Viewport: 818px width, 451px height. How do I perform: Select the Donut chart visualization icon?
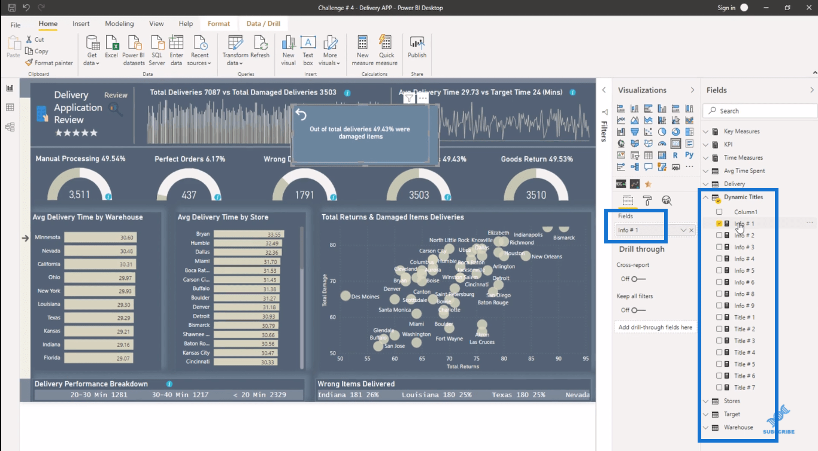pos(675,132)
